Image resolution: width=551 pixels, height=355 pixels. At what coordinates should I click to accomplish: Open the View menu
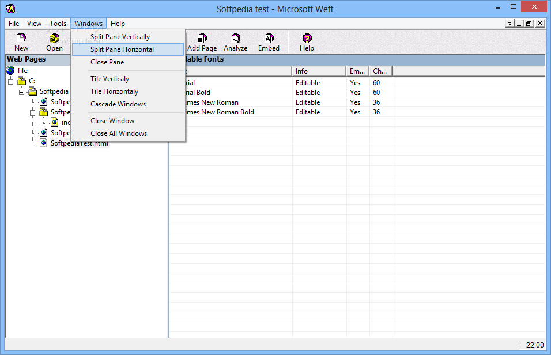point(34,24)
